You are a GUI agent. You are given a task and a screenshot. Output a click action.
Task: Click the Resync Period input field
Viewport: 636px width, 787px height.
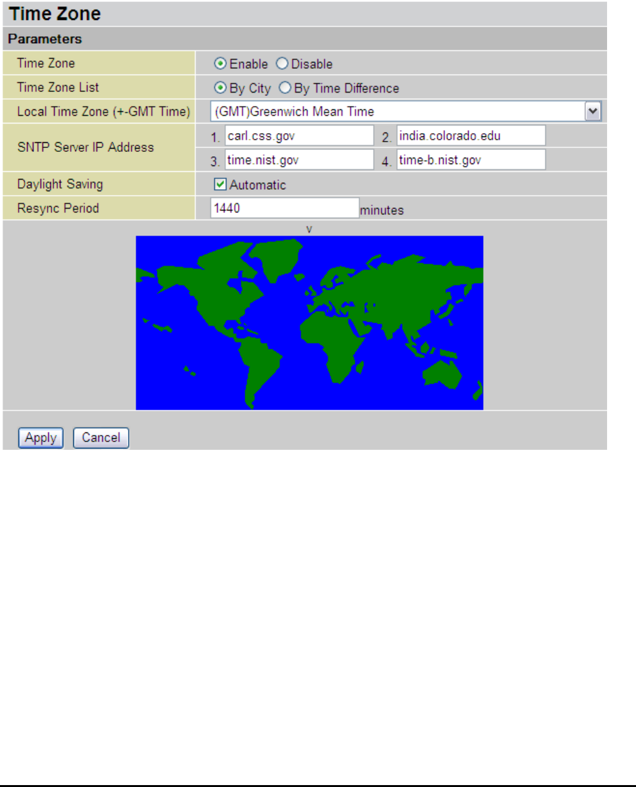pos(284,208)
